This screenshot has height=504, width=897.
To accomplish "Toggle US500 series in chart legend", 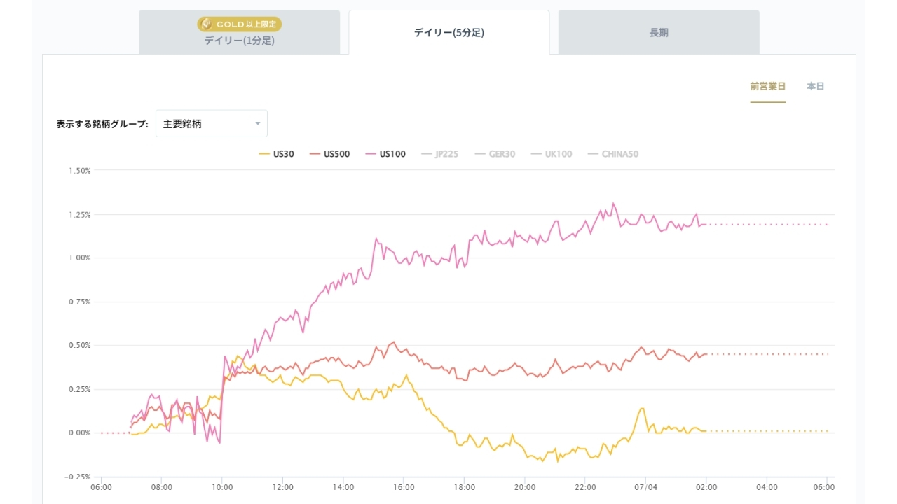I will point(329,154).
